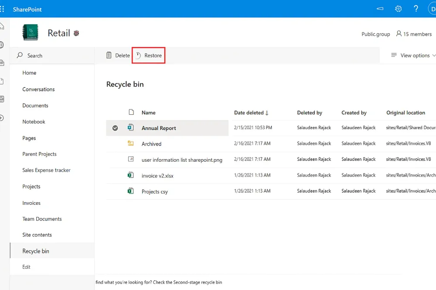Open help using the question mark icon
Screen dimensions: 436x290
coord(416,9)
